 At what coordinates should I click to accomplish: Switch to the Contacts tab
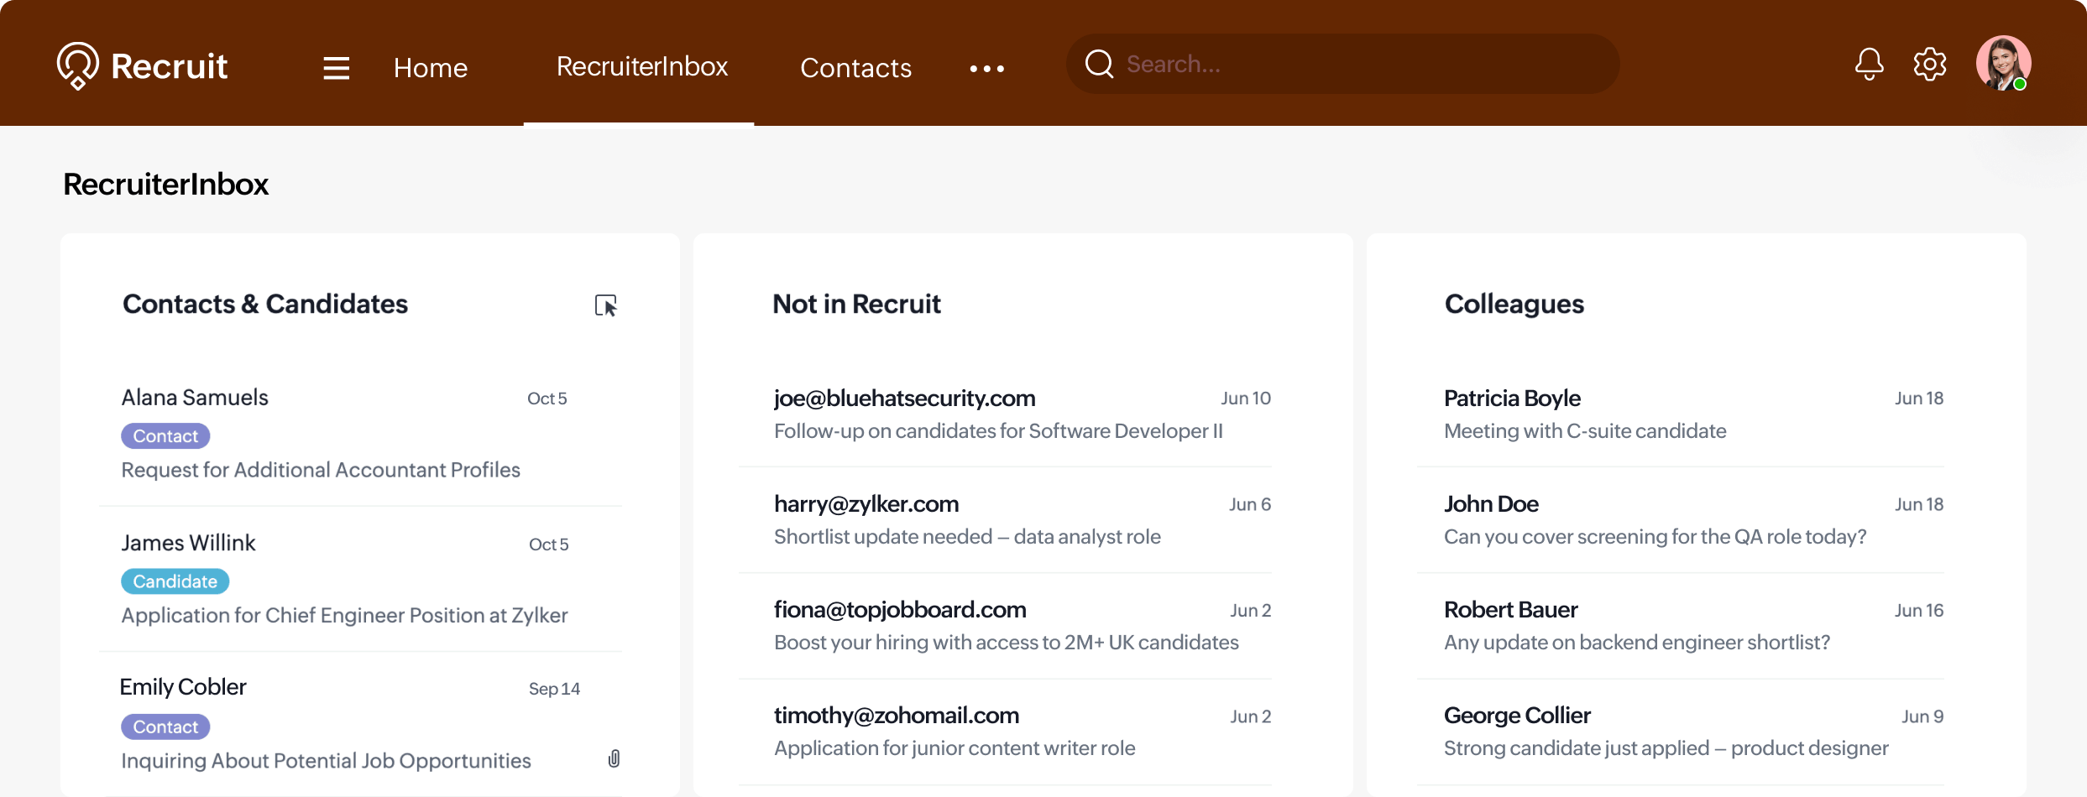pyautogui.click(x=855, y=67)
